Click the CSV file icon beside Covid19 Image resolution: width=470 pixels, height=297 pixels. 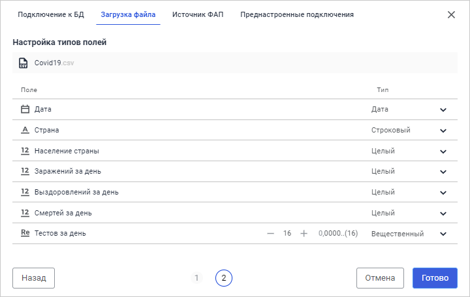point(23,63)
